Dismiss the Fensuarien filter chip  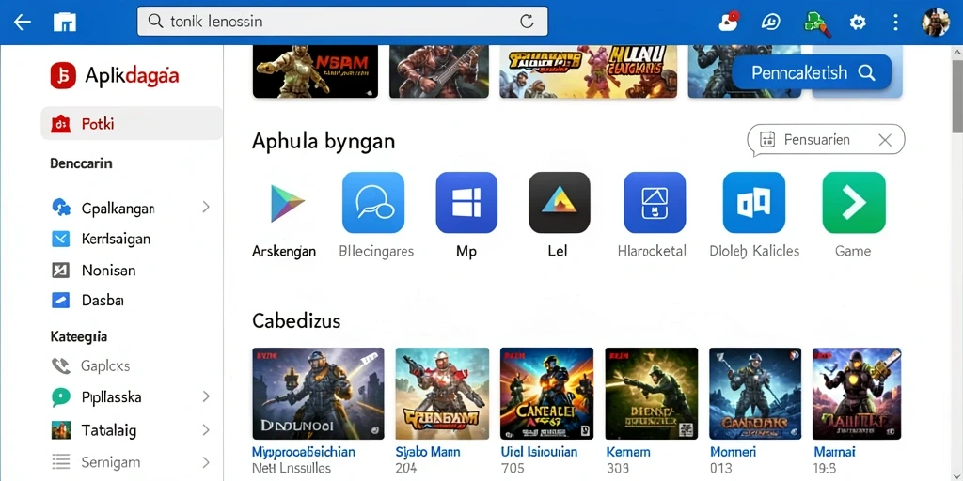[x=884, y=140]
